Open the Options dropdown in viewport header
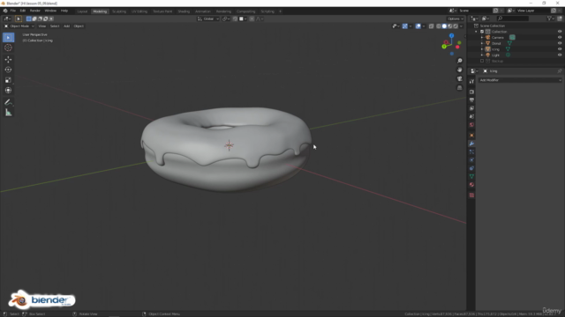This screenshot has height=317, width=565. point(456,18)
